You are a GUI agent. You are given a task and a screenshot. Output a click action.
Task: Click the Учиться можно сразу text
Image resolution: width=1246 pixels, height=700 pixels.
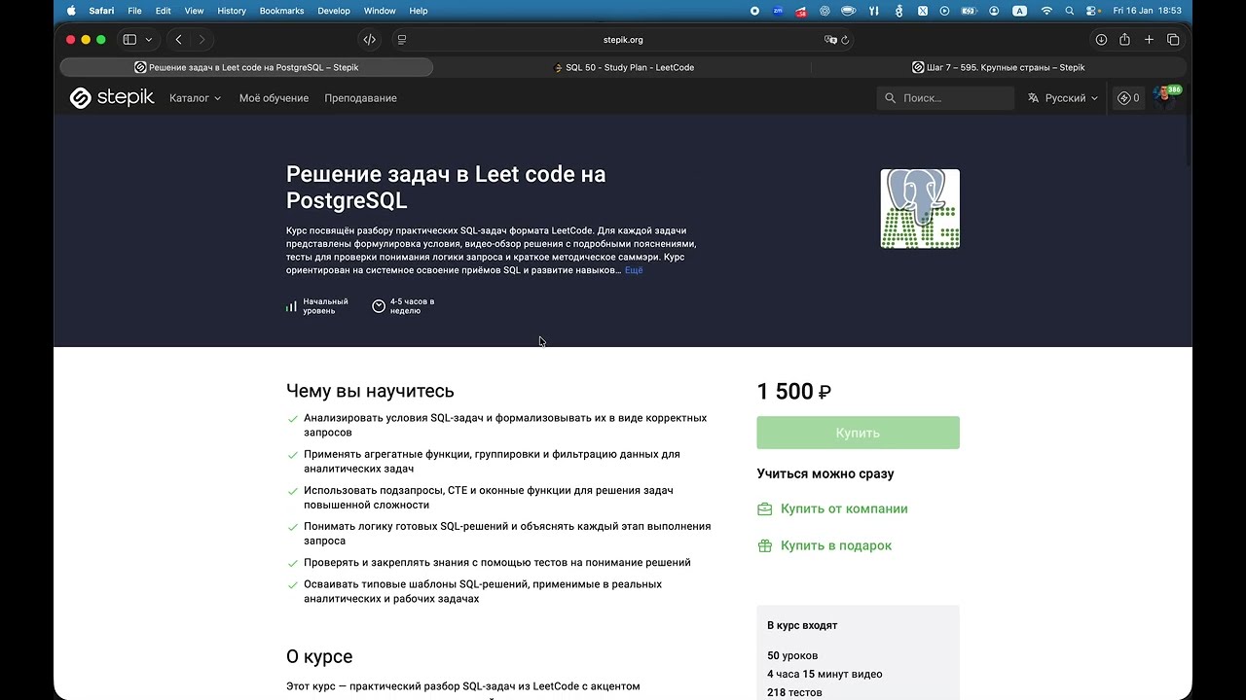(x=825, y=473)
